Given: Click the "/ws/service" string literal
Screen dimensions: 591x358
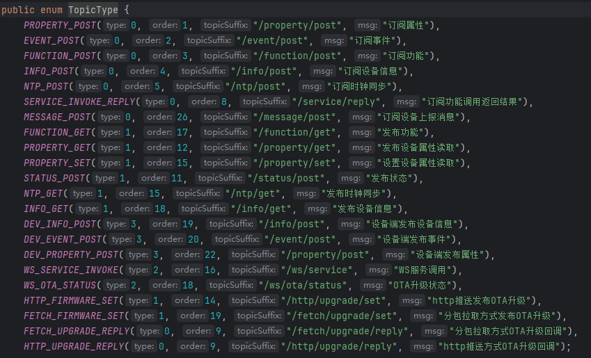Looking at the screenshot, I should 317,270.
